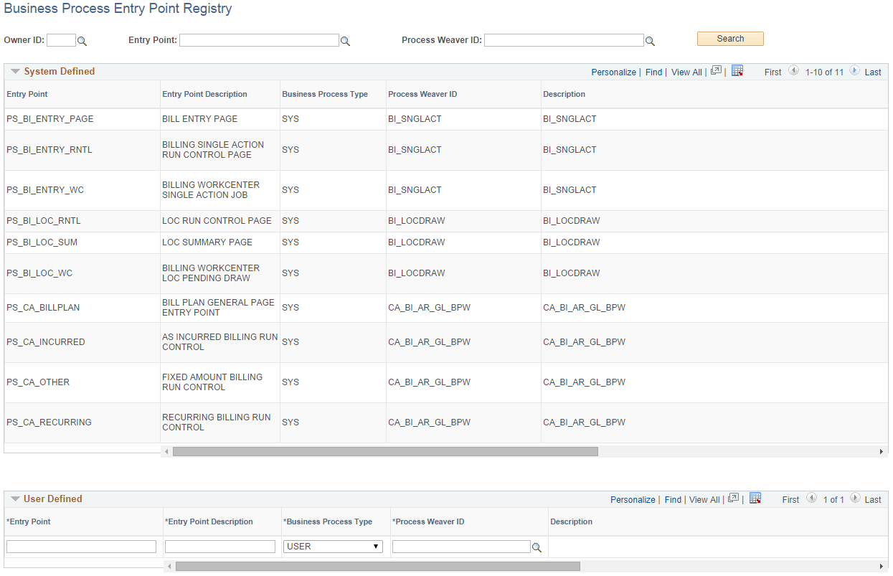The image size is (893, 576).
Task: Open Personalize for the User Defined grid
Action: pos(633,499)
